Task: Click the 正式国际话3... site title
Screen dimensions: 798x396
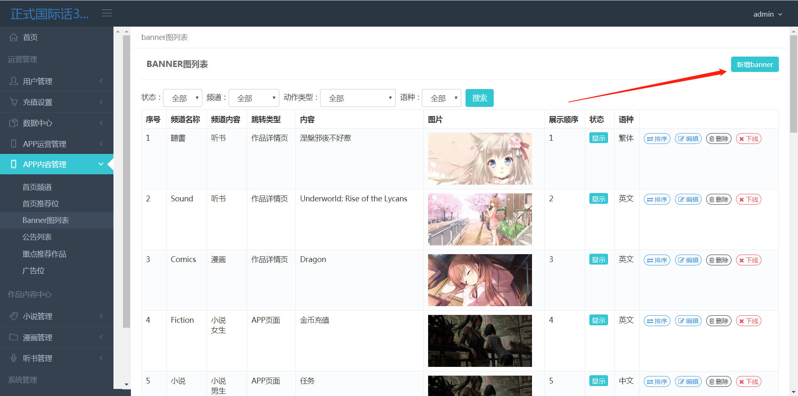Action: point(49,14)
